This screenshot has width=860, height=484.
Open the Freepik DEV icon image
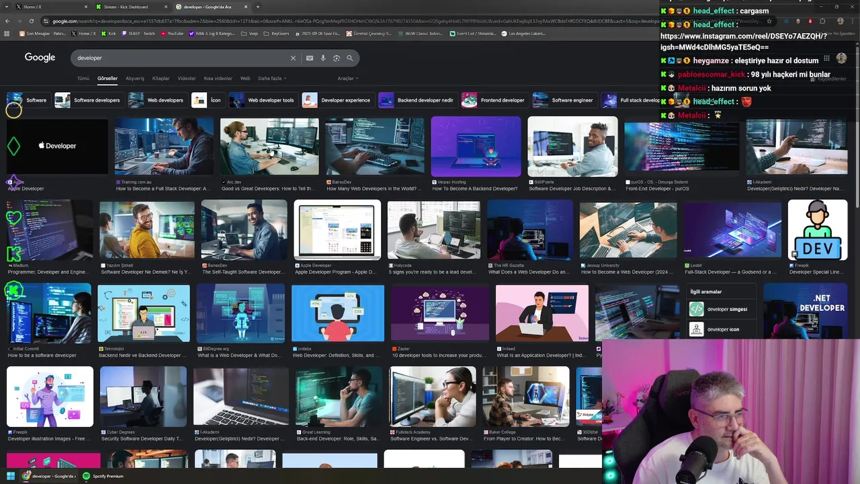818,230
